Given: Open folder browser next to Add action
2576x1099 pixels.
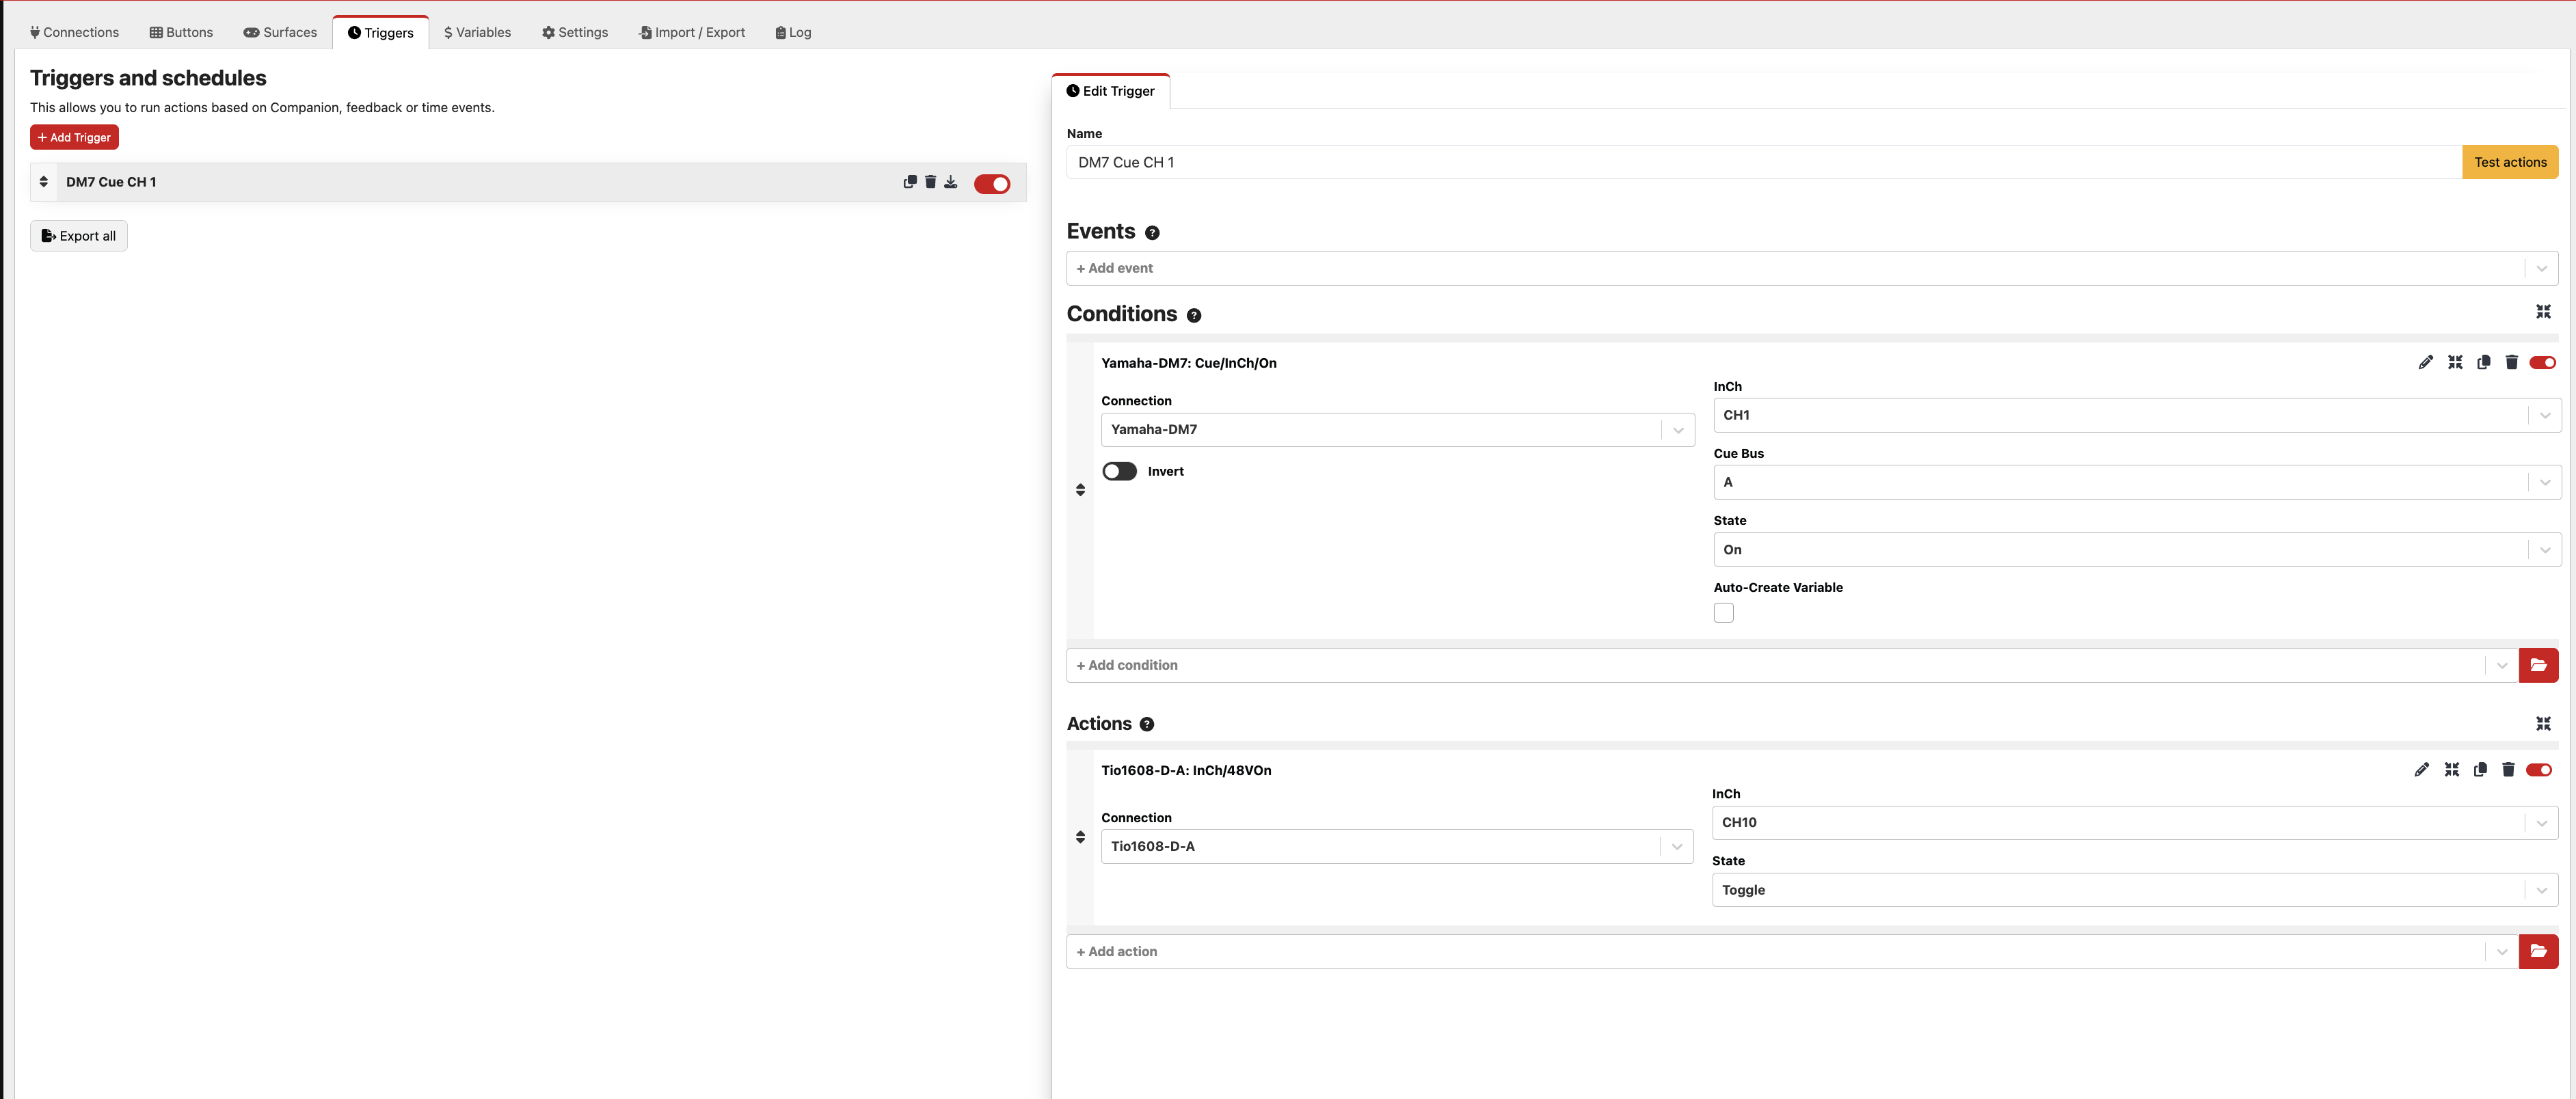Looking at the screenshot, I should 2538,952.
